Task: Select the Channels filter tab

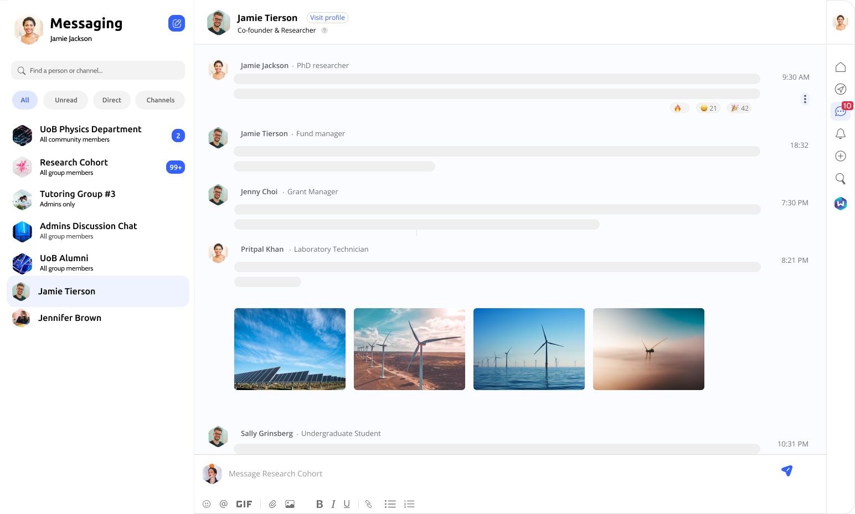Action: pyautogui.click(x=161, y=100)
